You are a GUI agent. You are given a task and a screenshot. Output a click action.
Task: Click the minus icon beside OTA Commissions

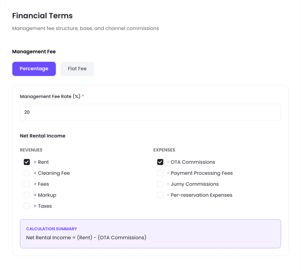(168, 162)
